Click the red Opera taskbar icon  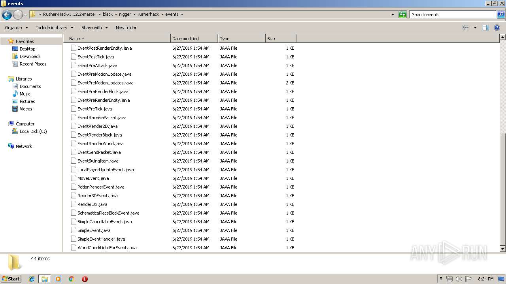pyautogui.click(x=85, y=279)
